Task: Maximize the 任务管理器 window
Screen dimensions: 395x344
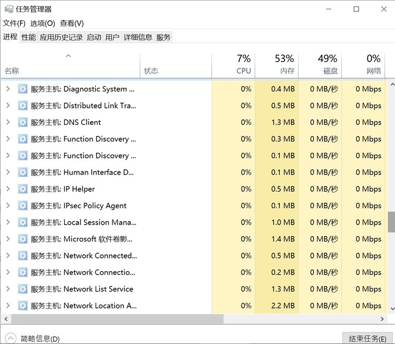Action: [356, 9]
